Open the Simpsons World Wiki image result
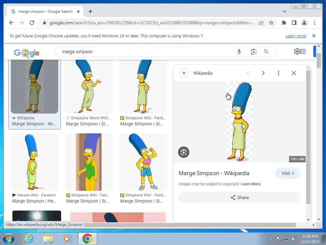 click(89, 87)
